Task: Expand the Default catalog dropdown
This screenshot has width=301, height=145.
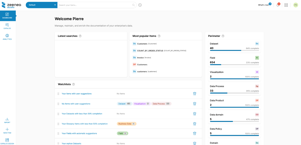Action: point(55,5)
